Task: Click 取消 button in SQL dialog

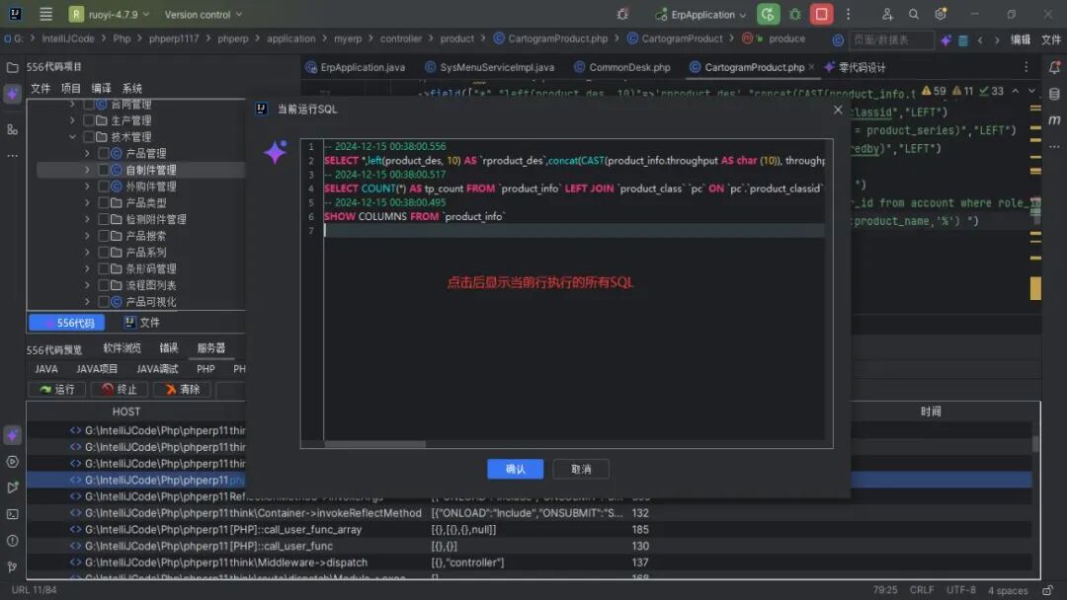Action: (x=581, y=469)
